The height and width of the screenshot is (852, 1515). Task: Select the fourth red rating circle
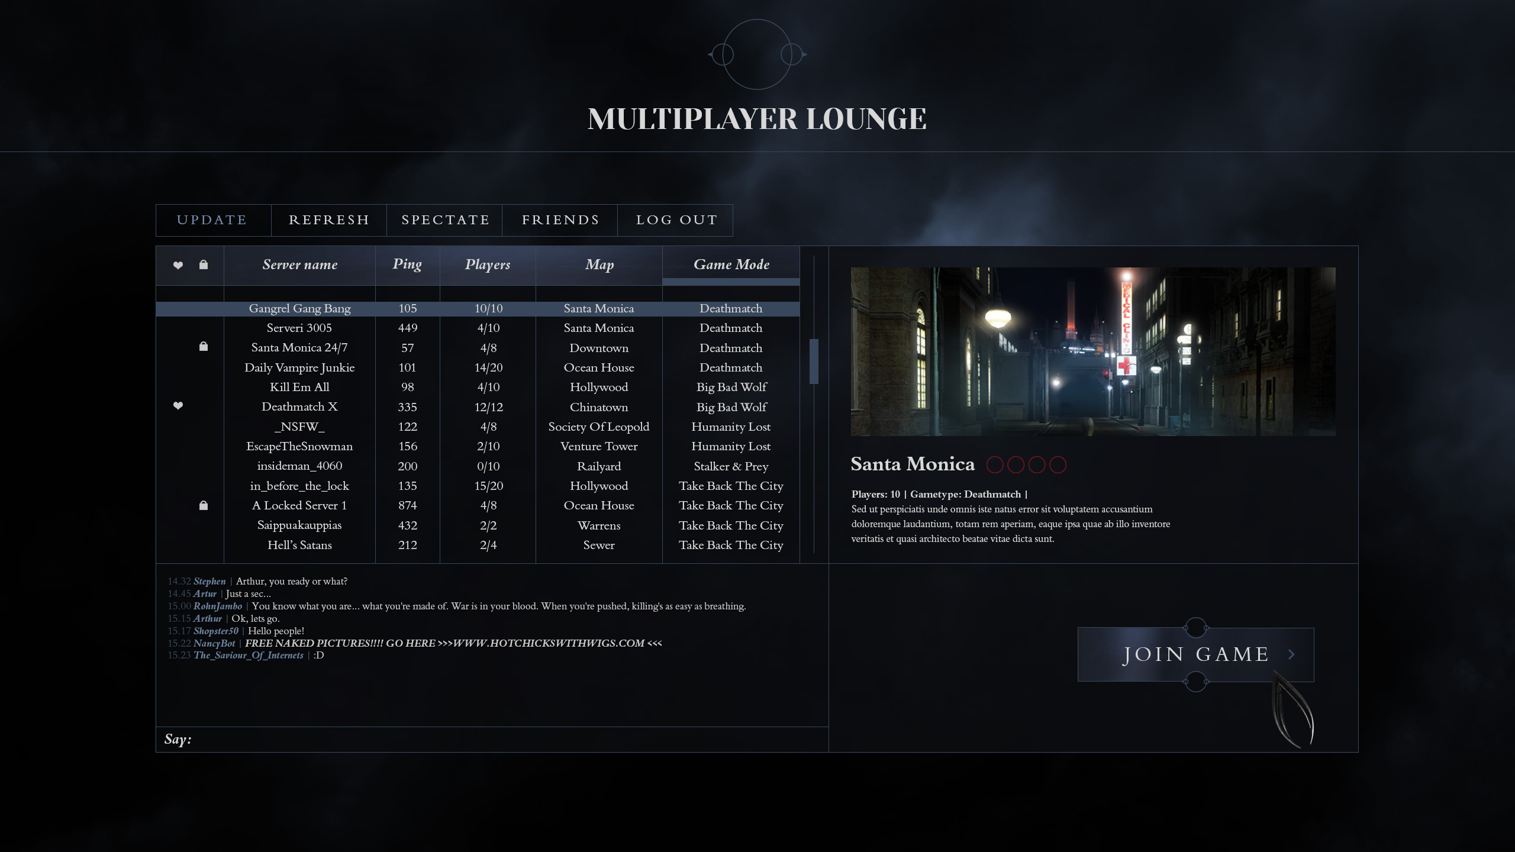pyautogui.click(x=1058, y=465)
